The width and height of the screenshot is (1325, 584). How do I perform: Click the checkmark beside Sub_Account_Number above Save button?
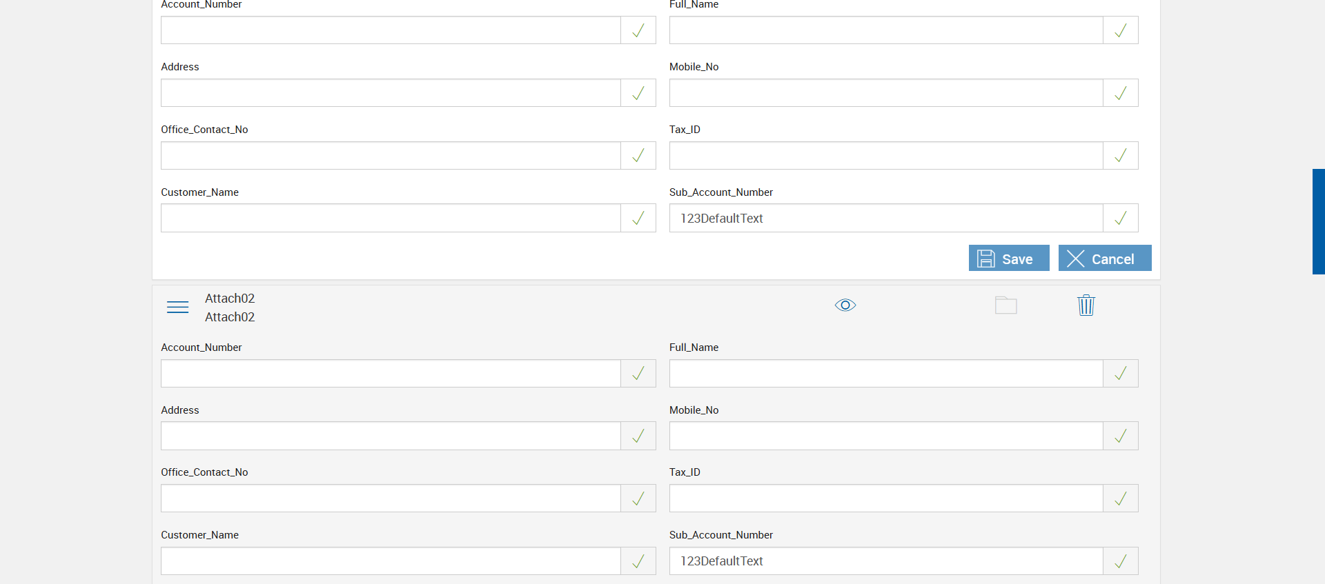coord(1120,219)
